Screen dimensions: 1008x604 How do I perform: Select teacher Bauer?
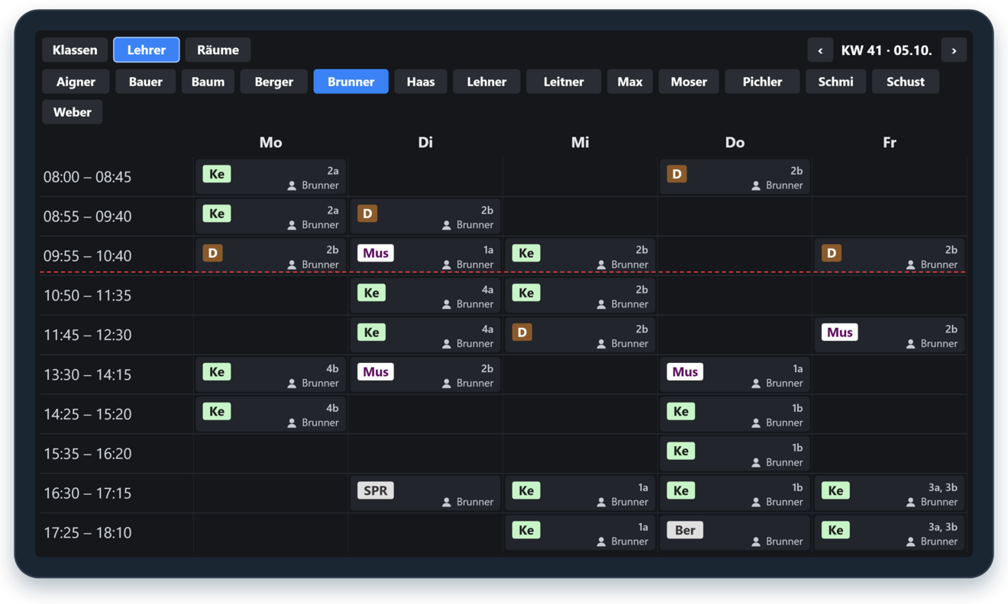[146, 82]
